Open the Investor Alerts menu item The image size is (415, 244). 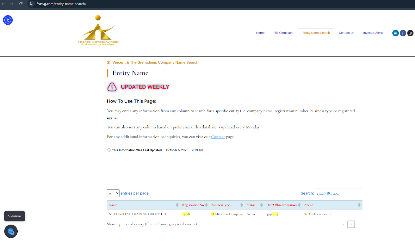pyautogui.click(x=373, y=33)
